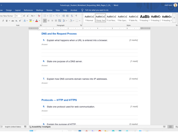This screenshot has width=178, height=134.
Task: Toggle underline formatting
Action: coord(7,21)
